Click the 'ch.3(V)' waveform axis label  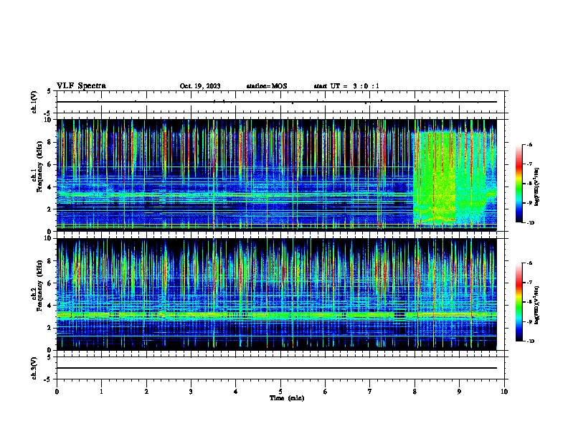[34, 368]
